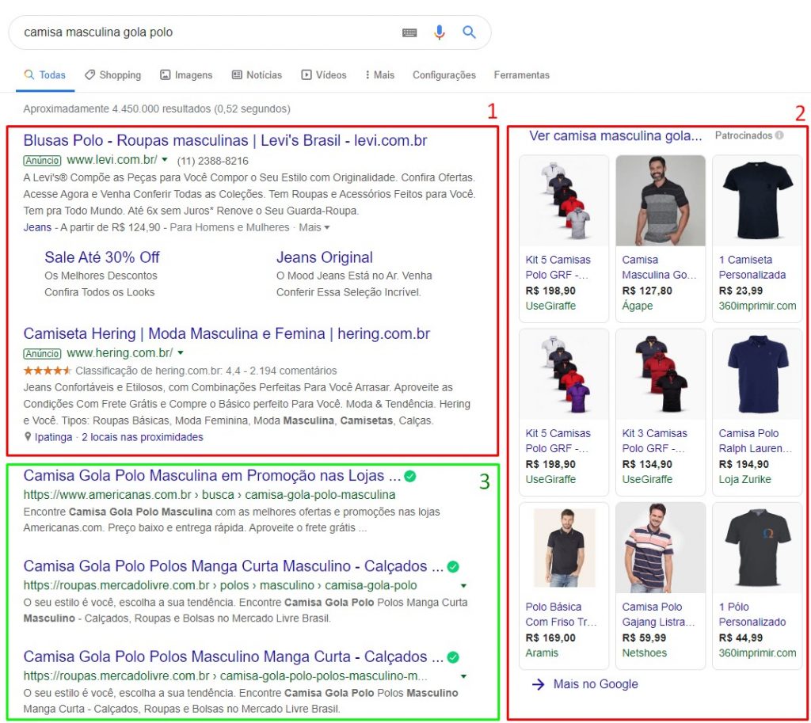Select the Todas search tab
The width and height of the screenshot is (811, 723).
click(45, 75)
